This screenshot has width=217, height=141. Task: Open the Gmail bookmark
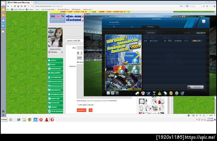(x=21, y=9)
